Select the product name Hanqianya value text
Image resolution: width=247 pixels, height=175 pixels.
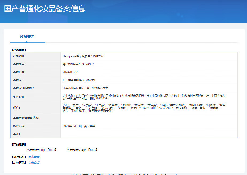(x=83, y=56)
